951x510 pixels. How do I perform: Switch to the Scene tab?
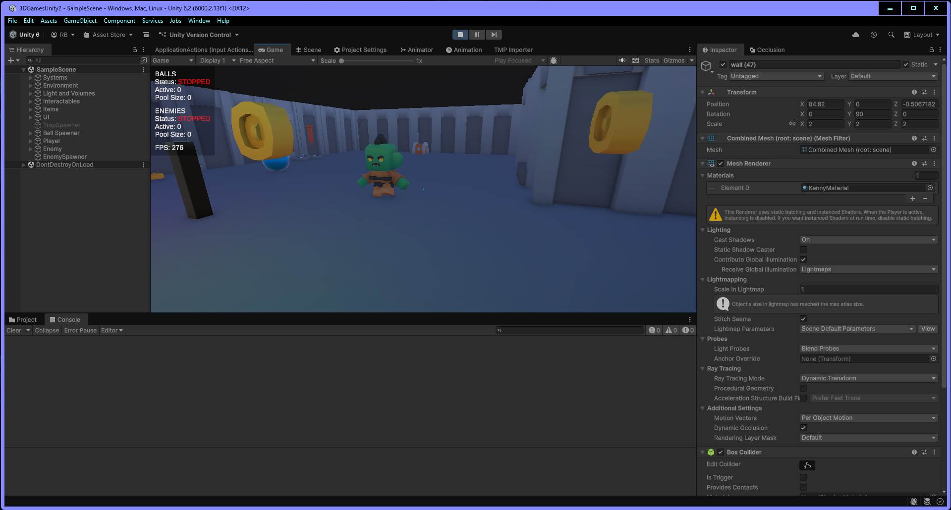click(308, 50)
